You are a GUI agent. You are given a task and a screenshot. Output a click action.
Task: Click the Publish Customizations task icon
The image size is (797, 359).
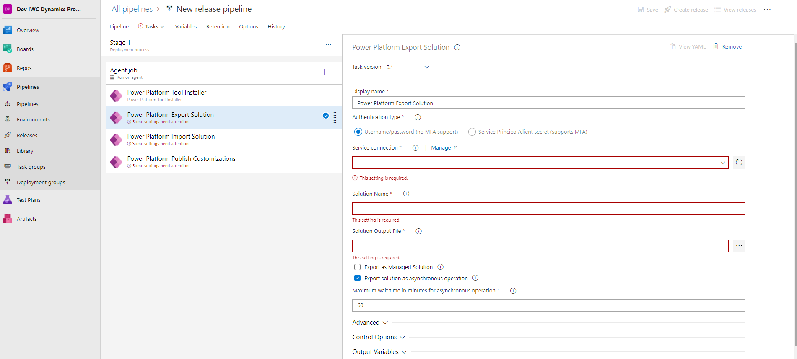(x=116, y=162)
